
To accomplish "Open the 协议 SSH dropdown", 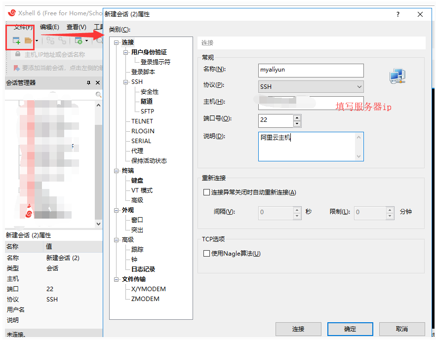I will pos(311,87).
